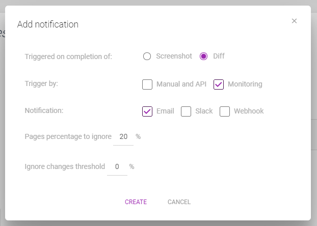Tick the Slack notification checkbox

point(186,111)
